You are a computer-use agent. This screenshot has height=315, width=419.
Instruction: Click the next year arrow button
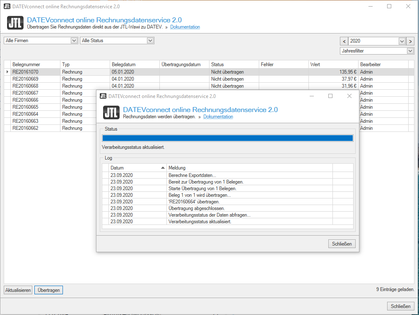coord(410,41)
